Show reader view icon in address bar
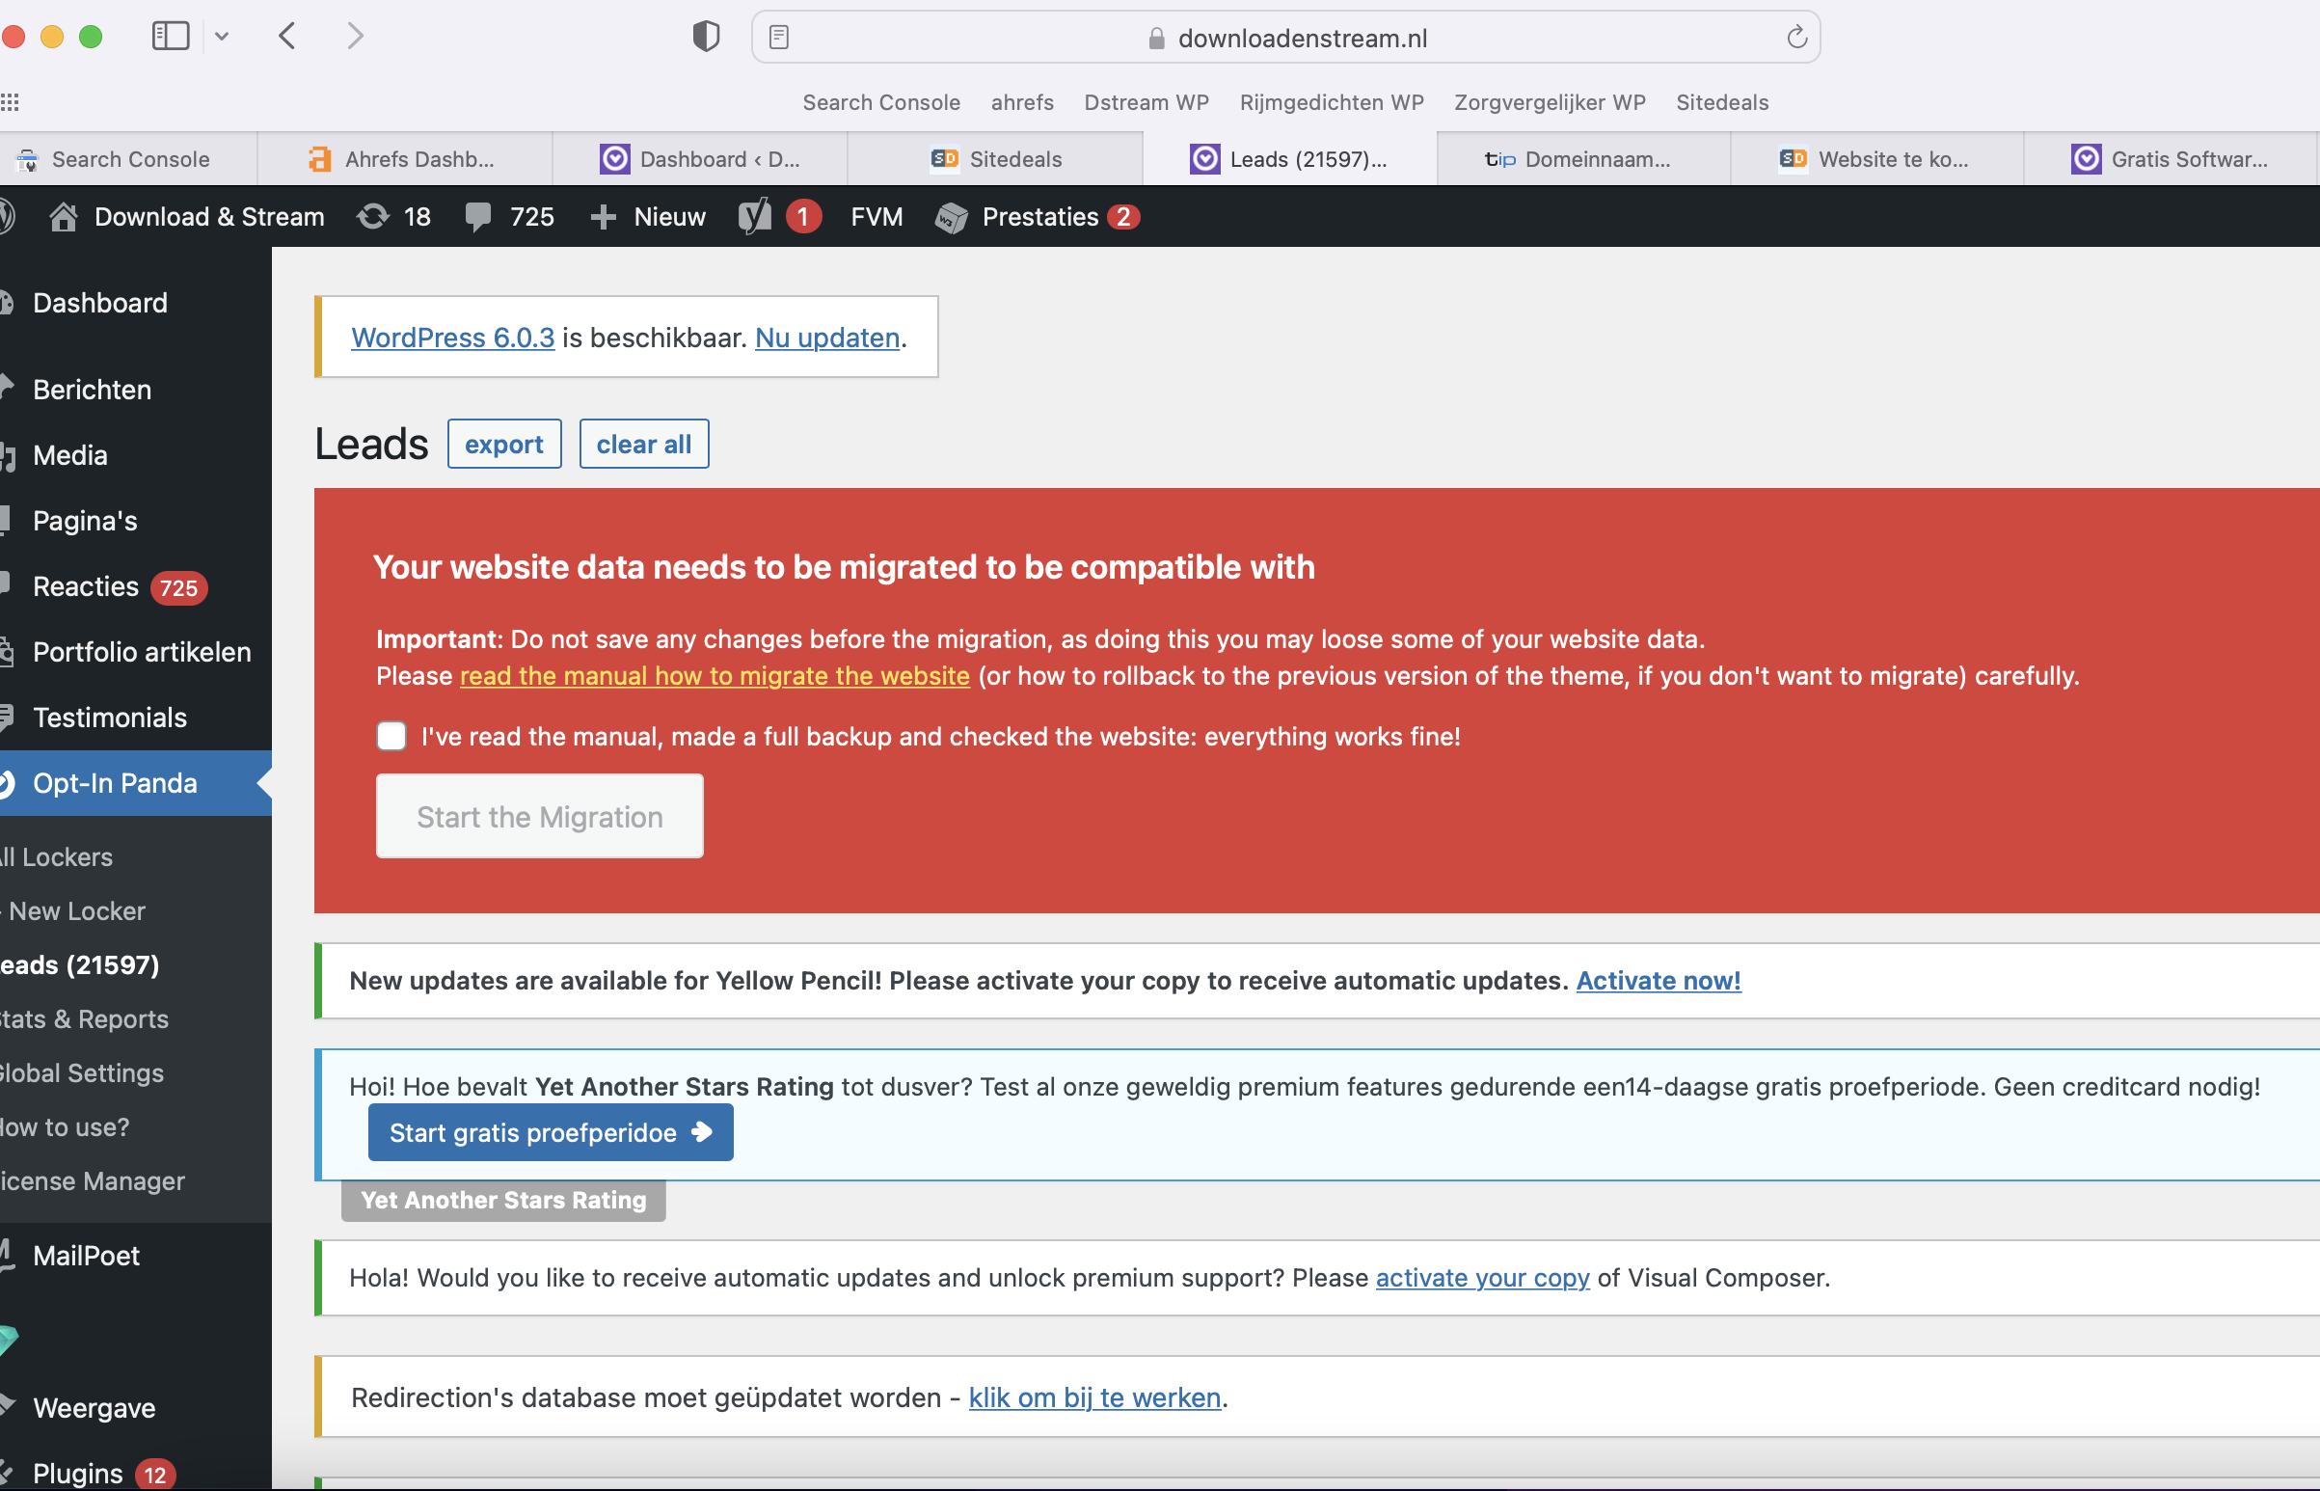 pos(779,38)
